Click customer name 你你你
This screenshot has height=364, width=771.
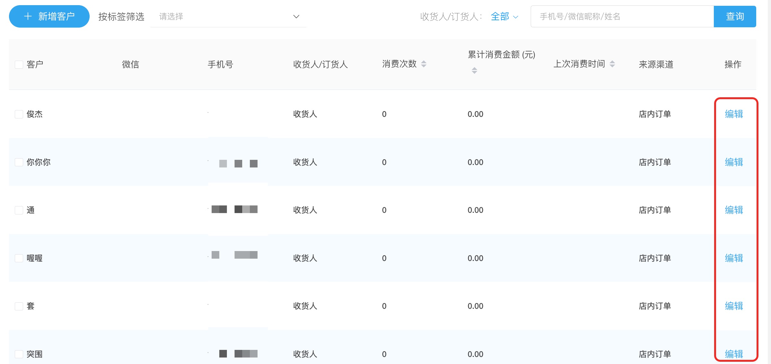[x=39, y=162]
